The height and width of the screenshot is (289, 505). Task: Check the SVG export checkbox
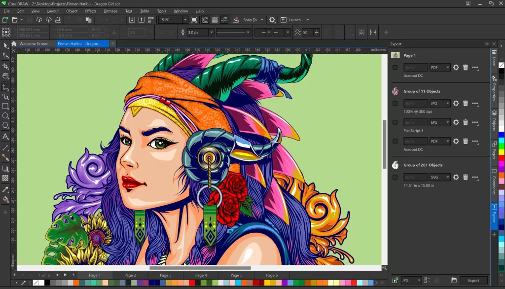(x=395, y=177)
